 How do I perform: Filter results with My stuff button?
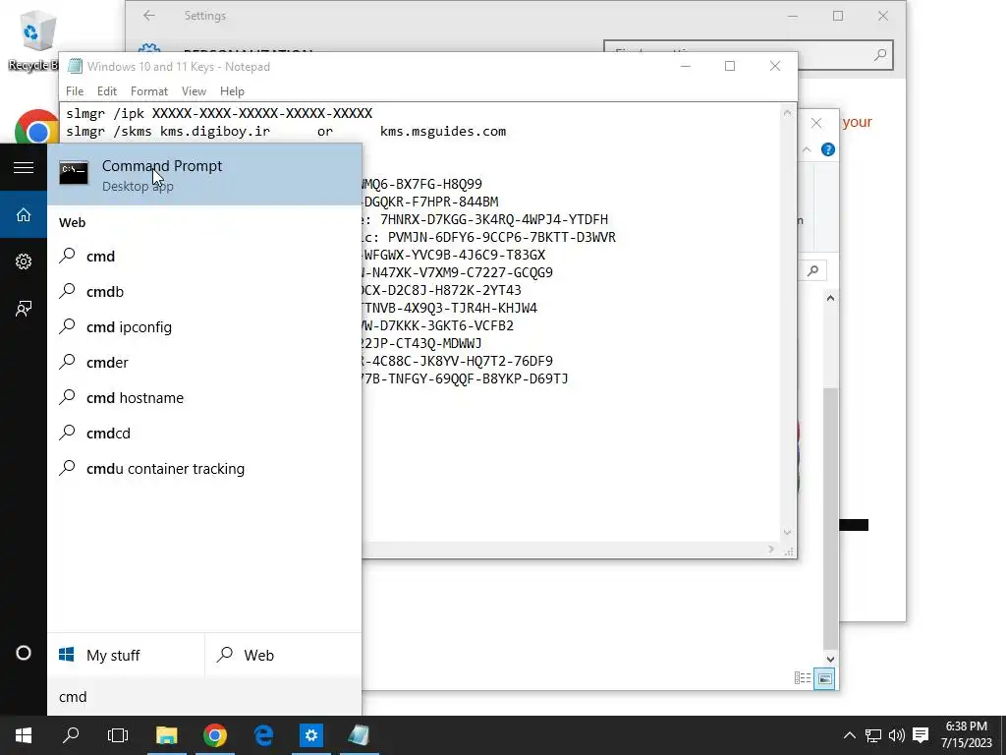point(126,655)
